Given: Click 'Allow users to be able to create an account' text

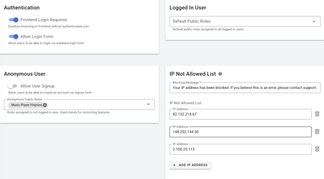Looking at the screenshot, I should click(x=50, y=92).
